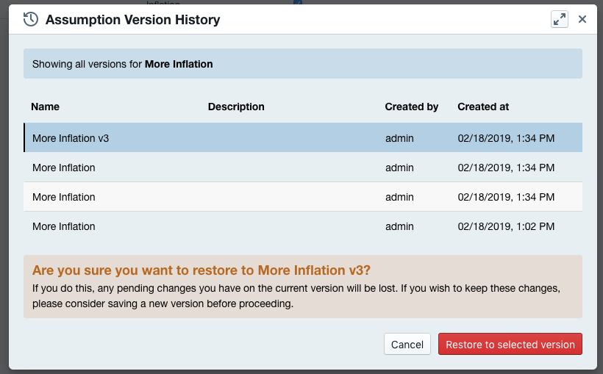Sort by the Created at column header
The image size is (603, 374).
coord(483,107)
